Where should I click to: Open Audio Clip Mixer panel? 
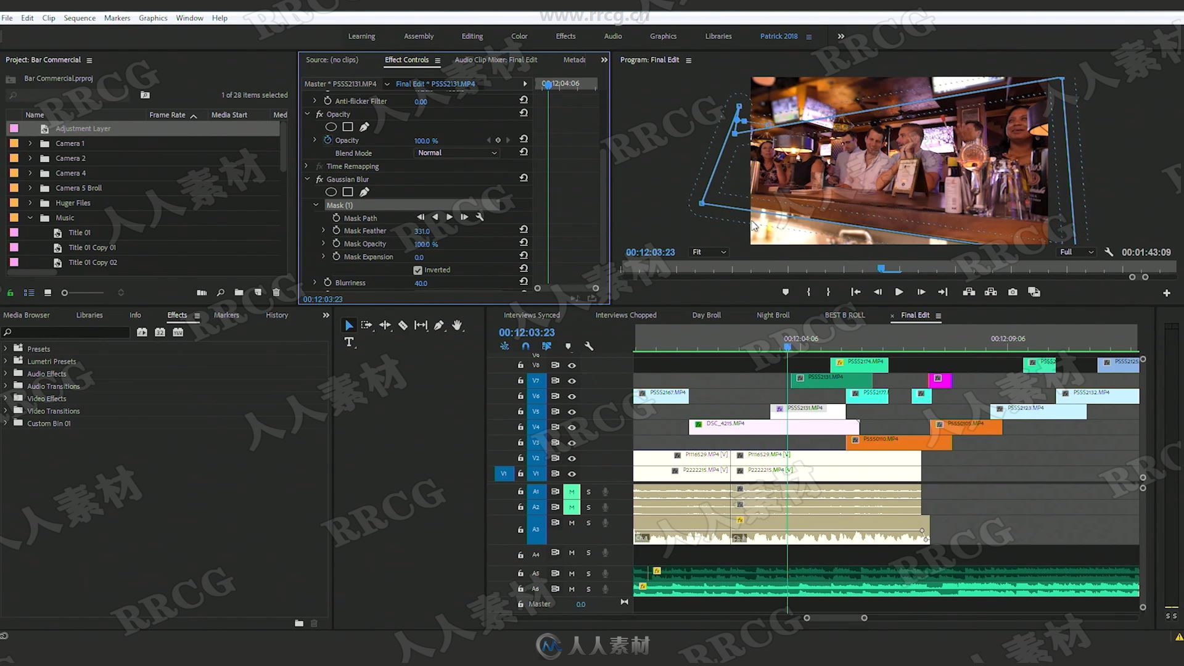(x=496, y=60)
